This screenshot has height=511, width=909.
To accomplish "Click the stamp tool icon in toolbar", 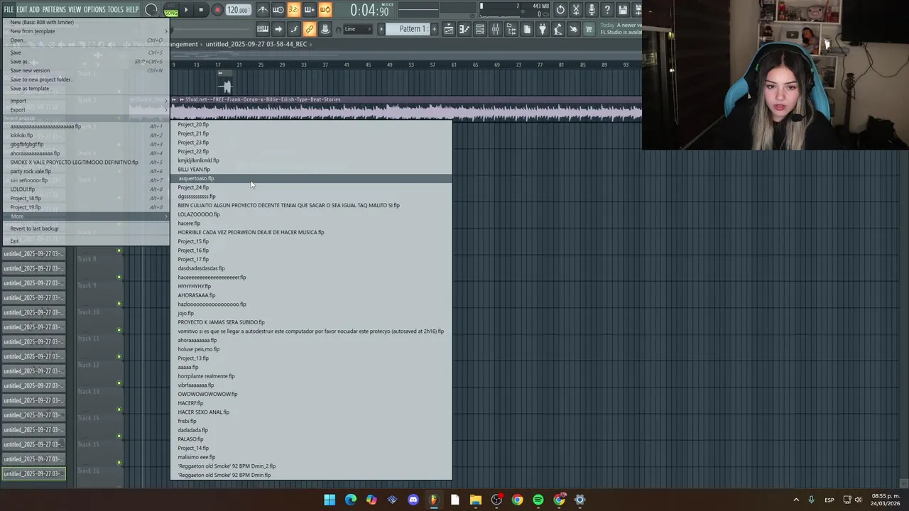I will point(325,29).
